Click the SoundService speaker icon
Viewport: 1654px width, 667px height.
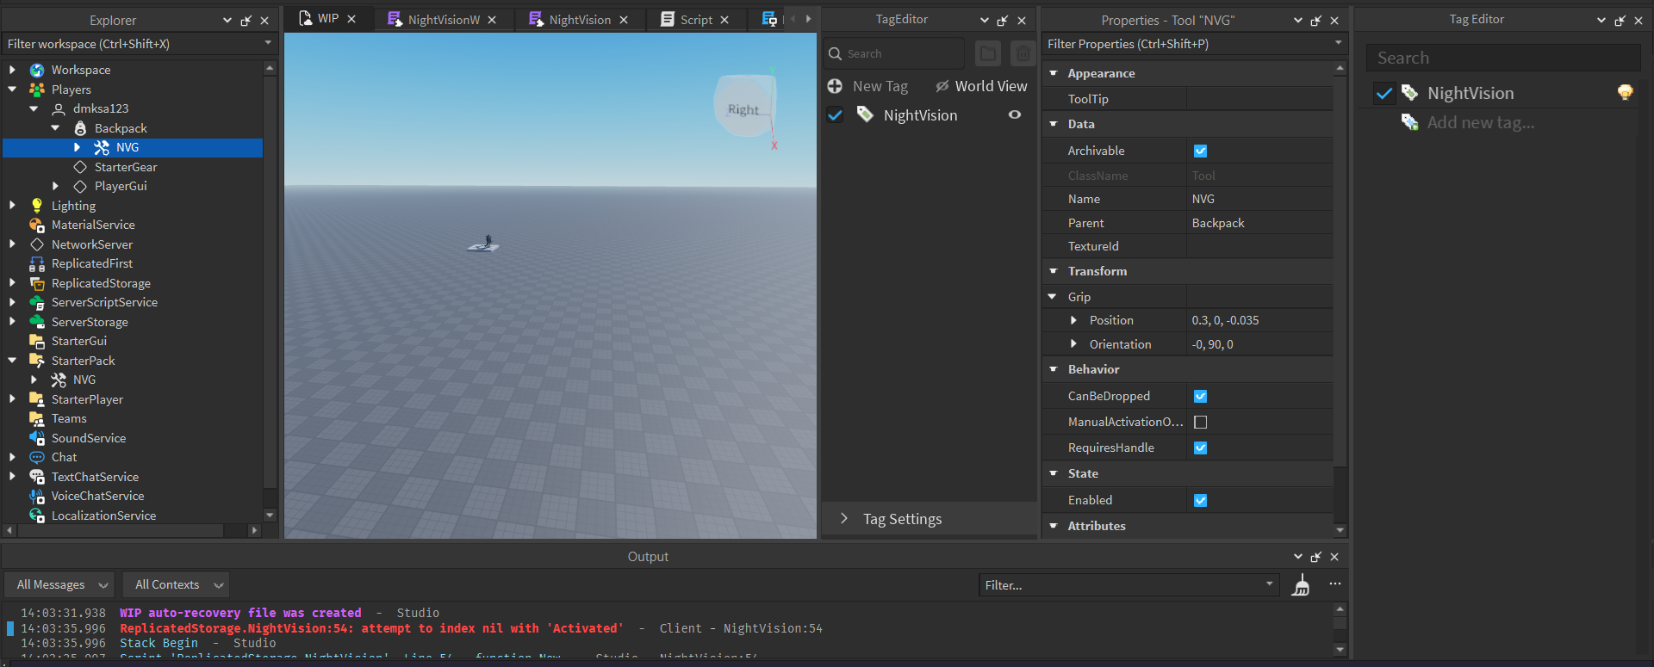(x=37, y=438)
